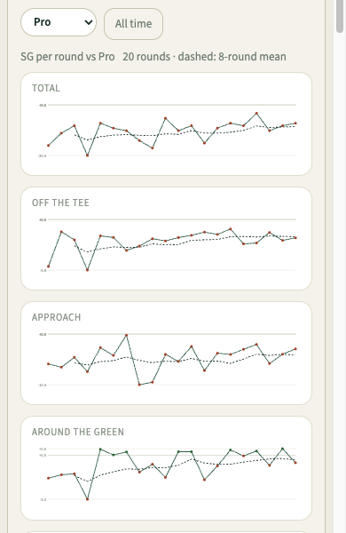Click last round point in OFF THE TEE chart
Image resolution: width=346 pixels, height=533 pixels.
[295, 238]
